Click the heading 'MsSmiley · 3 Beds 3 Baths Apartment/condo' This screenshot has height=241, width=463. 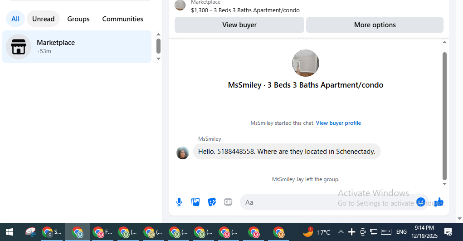click(x=306, y=85)
